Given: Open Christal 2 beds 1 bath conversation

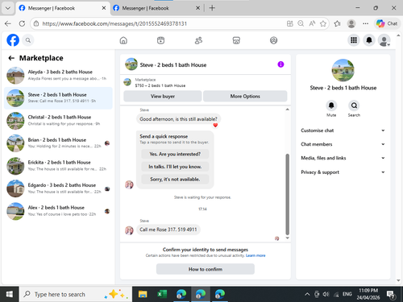Looking at the screenshot, I should pos(58,121).
